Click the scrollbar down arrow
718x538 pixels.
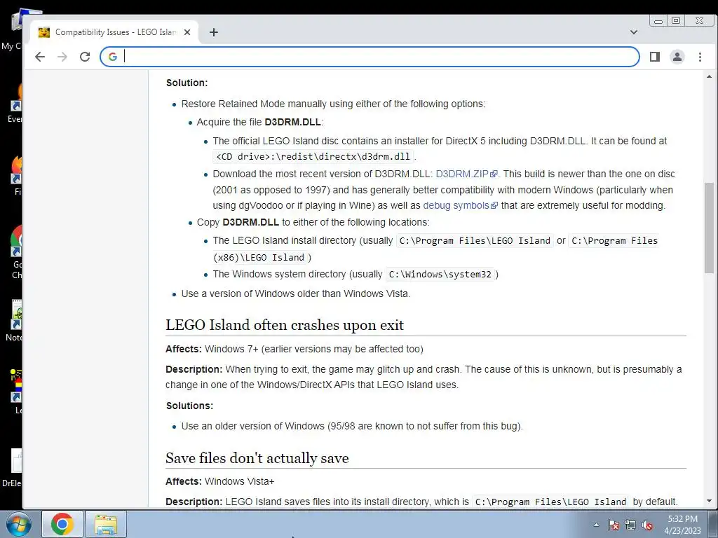pos(710,501)
